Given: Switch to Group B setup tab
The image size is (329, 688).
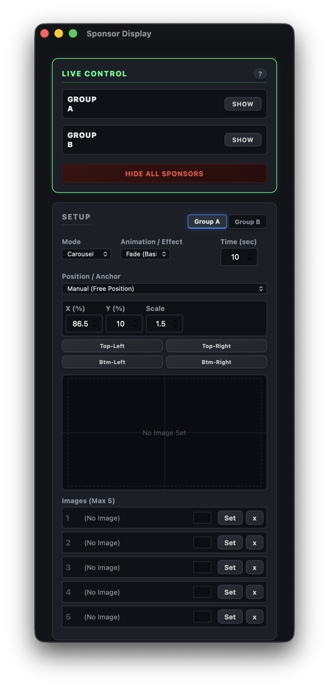Looking at the screenshot, I should (x=247, y=222).
